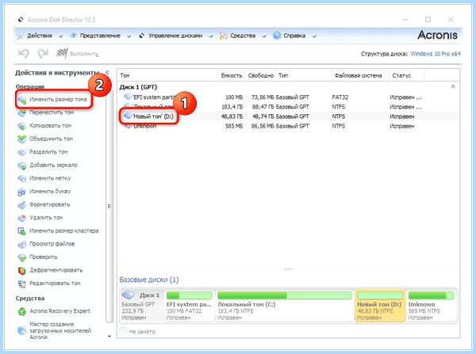Screen dimensions: 476x354
Task: Open Windows 10 Pro x64 disk layout link
Action: [436, 54]
